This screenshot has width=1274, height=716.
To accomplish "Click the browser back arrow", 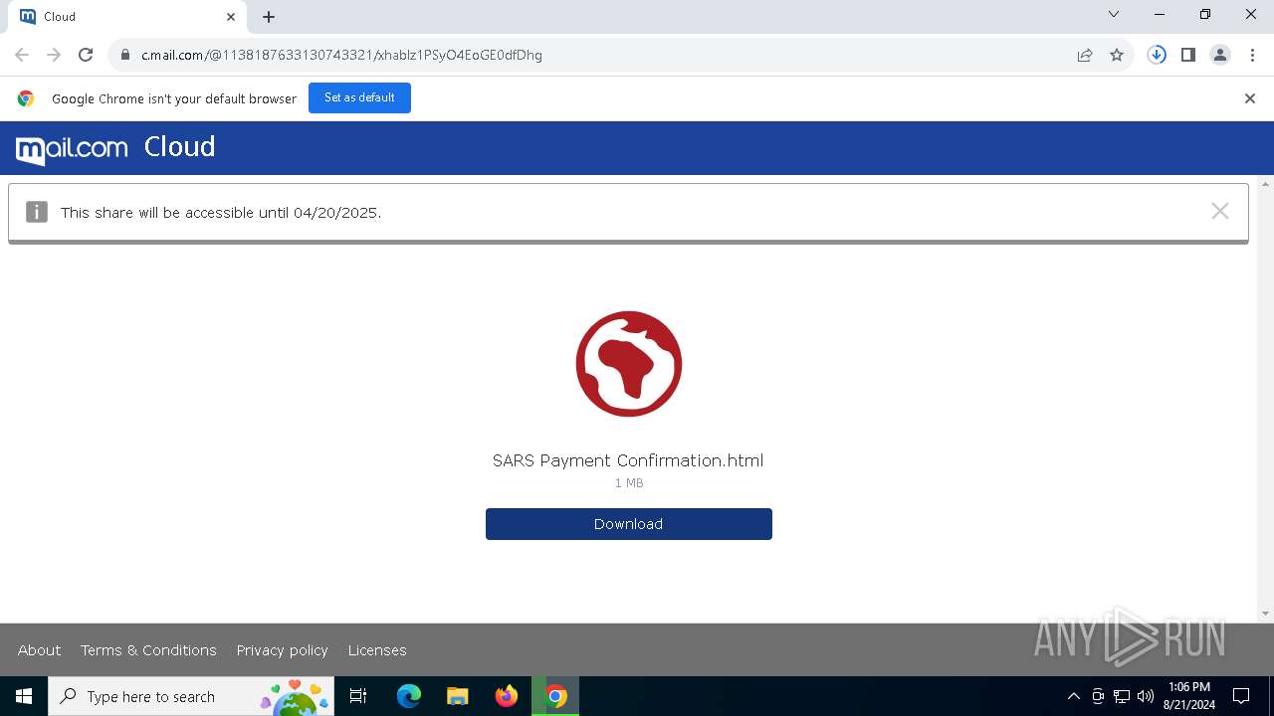I will pyautogui.click(x=22, y=55).
